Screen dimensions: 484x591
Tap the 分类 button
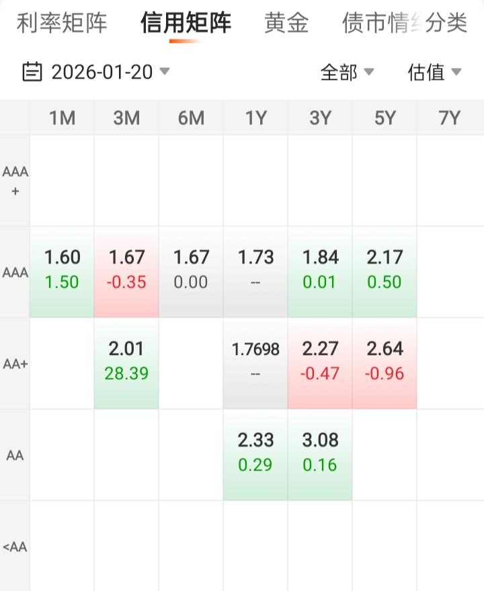(447, 23)
